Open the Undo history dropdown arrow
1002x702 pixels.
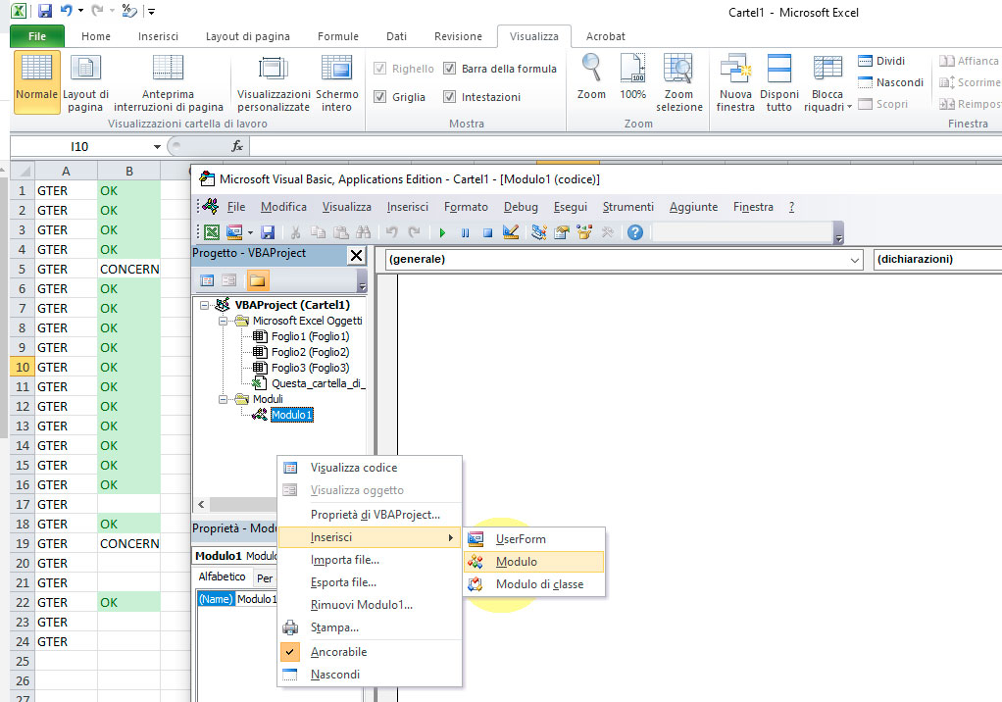point(80,11)
